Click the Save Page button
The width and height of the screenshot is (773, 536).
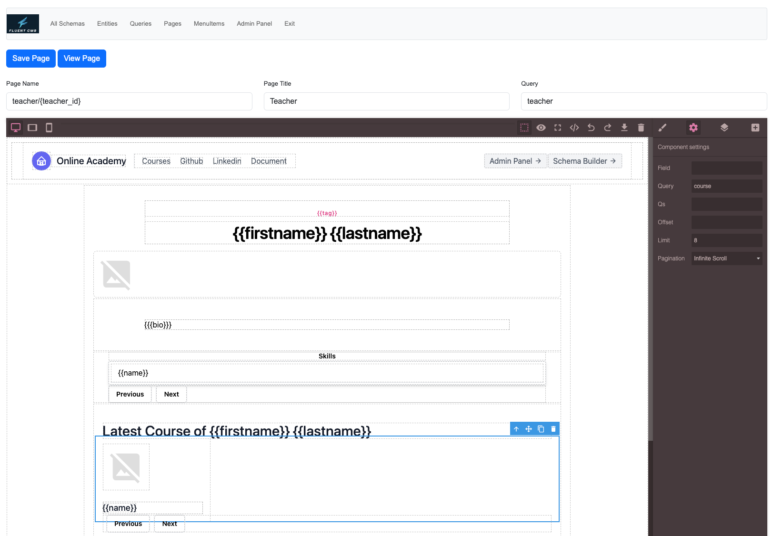[x=30, y=58]
